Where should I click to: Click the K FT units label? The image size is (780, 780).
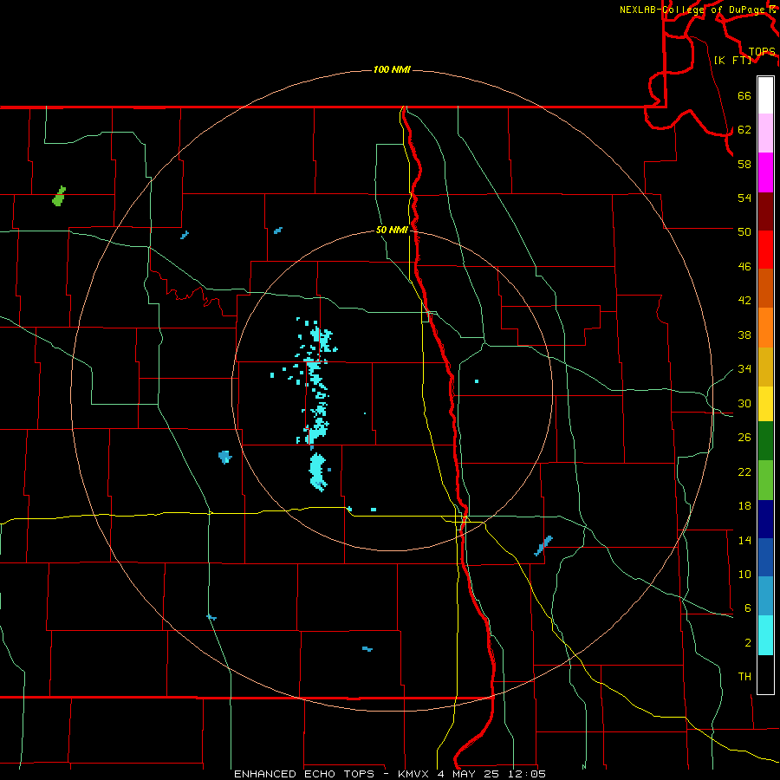(x=732, y=60)
